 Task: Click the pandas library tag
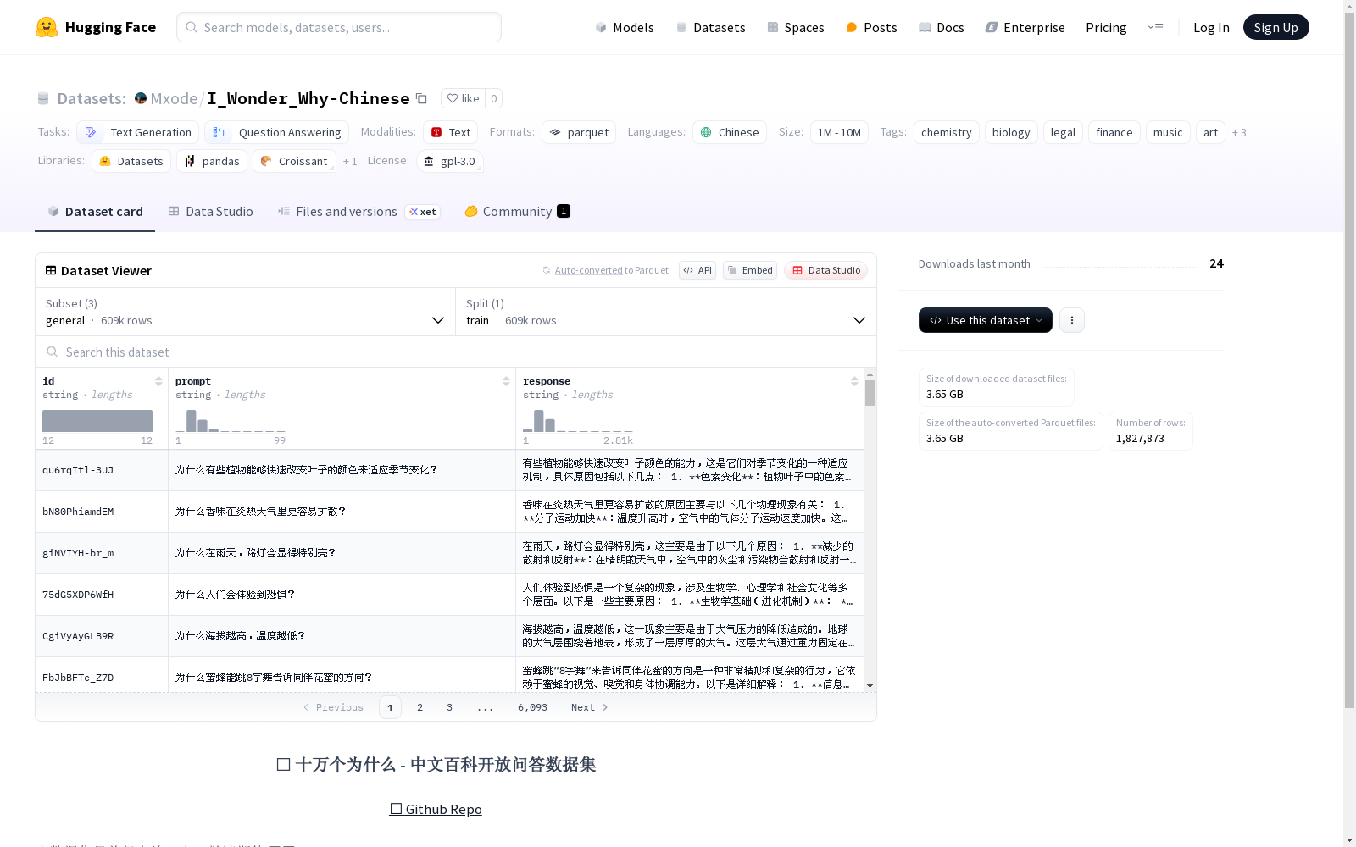(211, 161)
